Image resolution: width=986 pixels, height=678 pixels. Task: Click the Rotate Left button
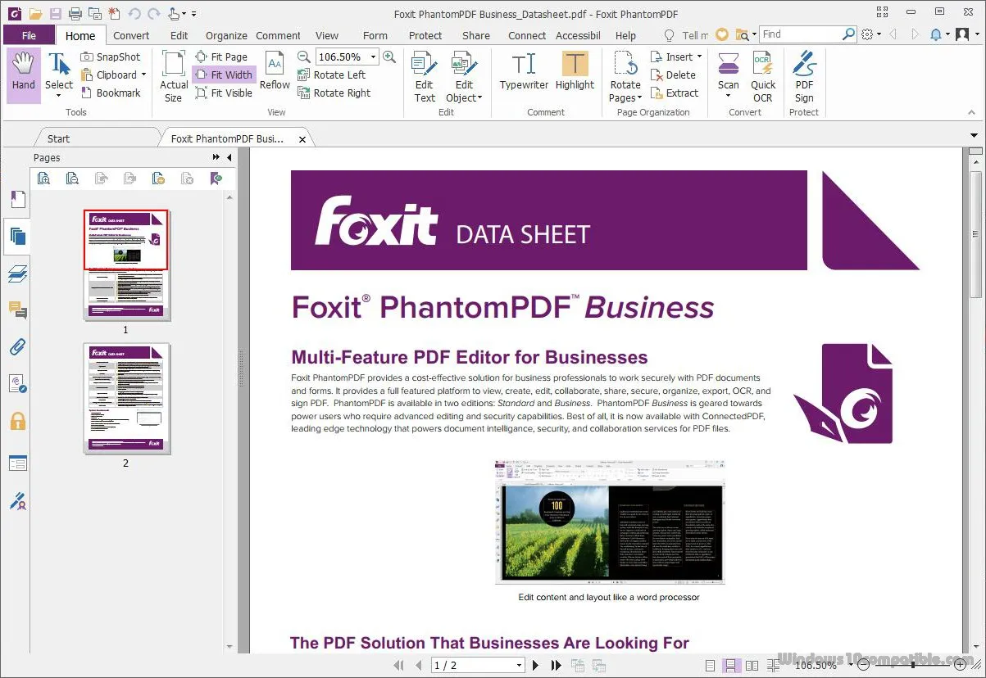332,75
